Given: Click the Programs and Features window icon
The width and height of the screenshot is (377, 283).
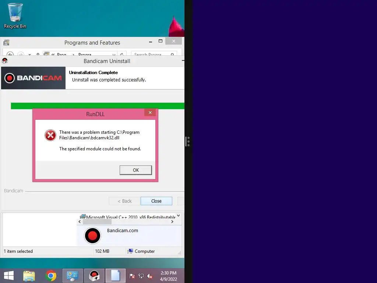Looking at the screenshot, I should [x=6, y=43].
